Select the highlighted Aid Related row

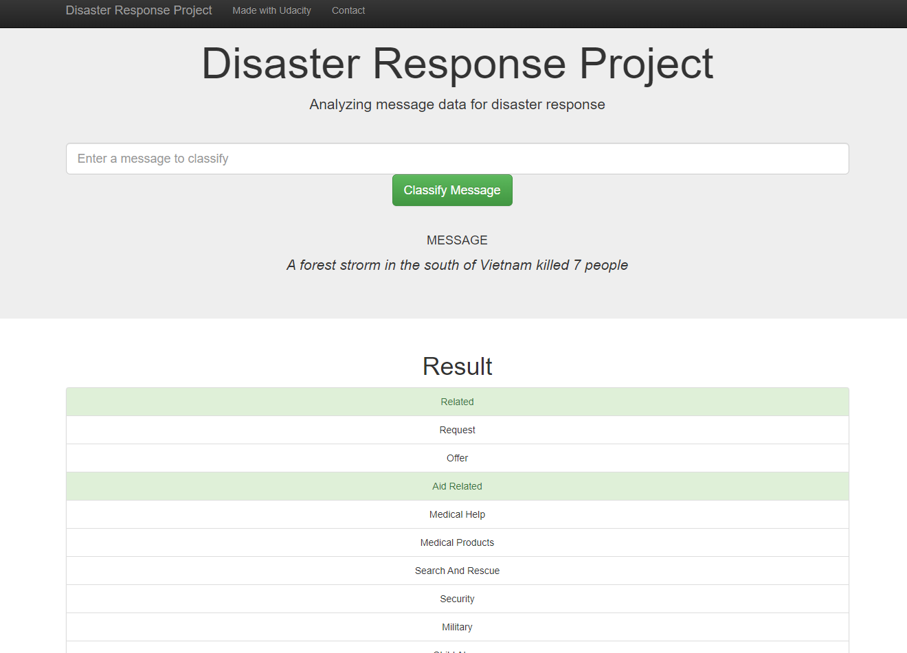click(x=458, y=486)
